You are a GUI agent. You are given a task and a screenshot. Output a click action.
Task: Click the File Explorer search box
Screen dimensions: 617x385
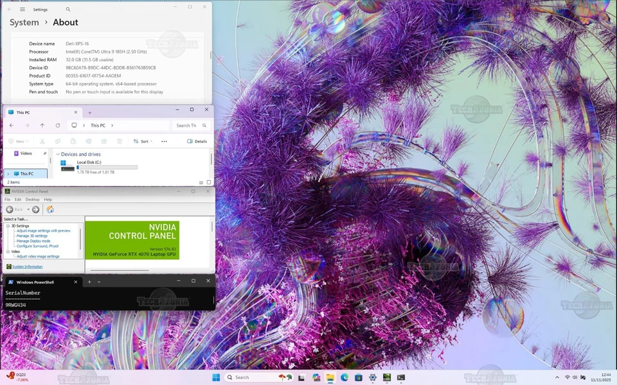[x=190, y=125]
